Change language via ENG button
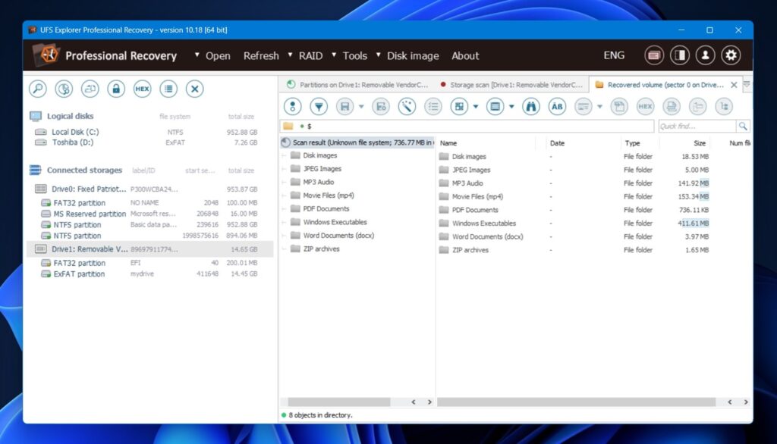 pos(614,55)
